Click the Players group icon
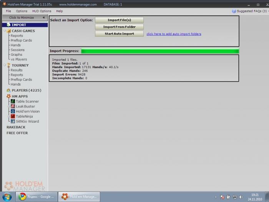 coord(8,90)
